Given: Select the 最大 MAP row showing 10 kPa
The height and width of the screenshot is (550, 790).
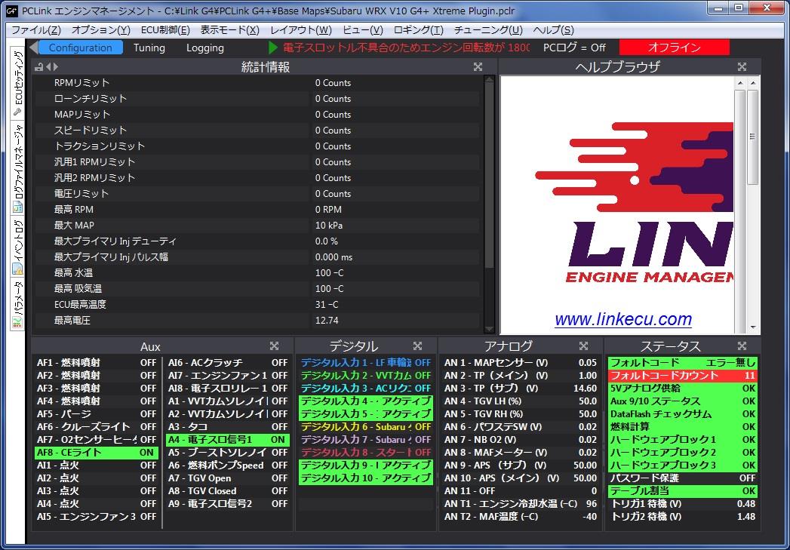Looking at the screenshot, I should 257,225.
